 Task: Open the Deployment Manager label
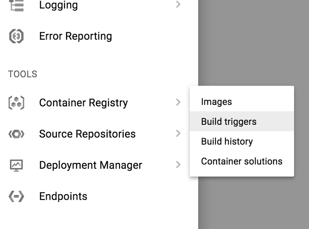tap(90, 165)
